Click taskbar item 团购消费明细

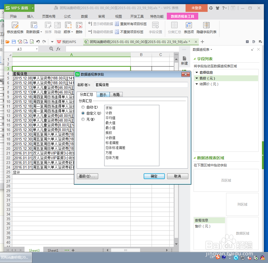tap(16, 257)
